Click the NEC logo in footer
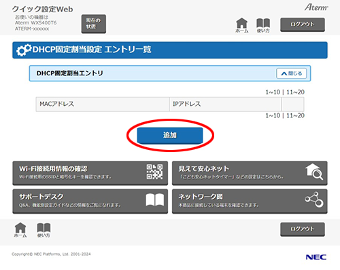Viewport: 340px width, 270px height. (316, 257)
